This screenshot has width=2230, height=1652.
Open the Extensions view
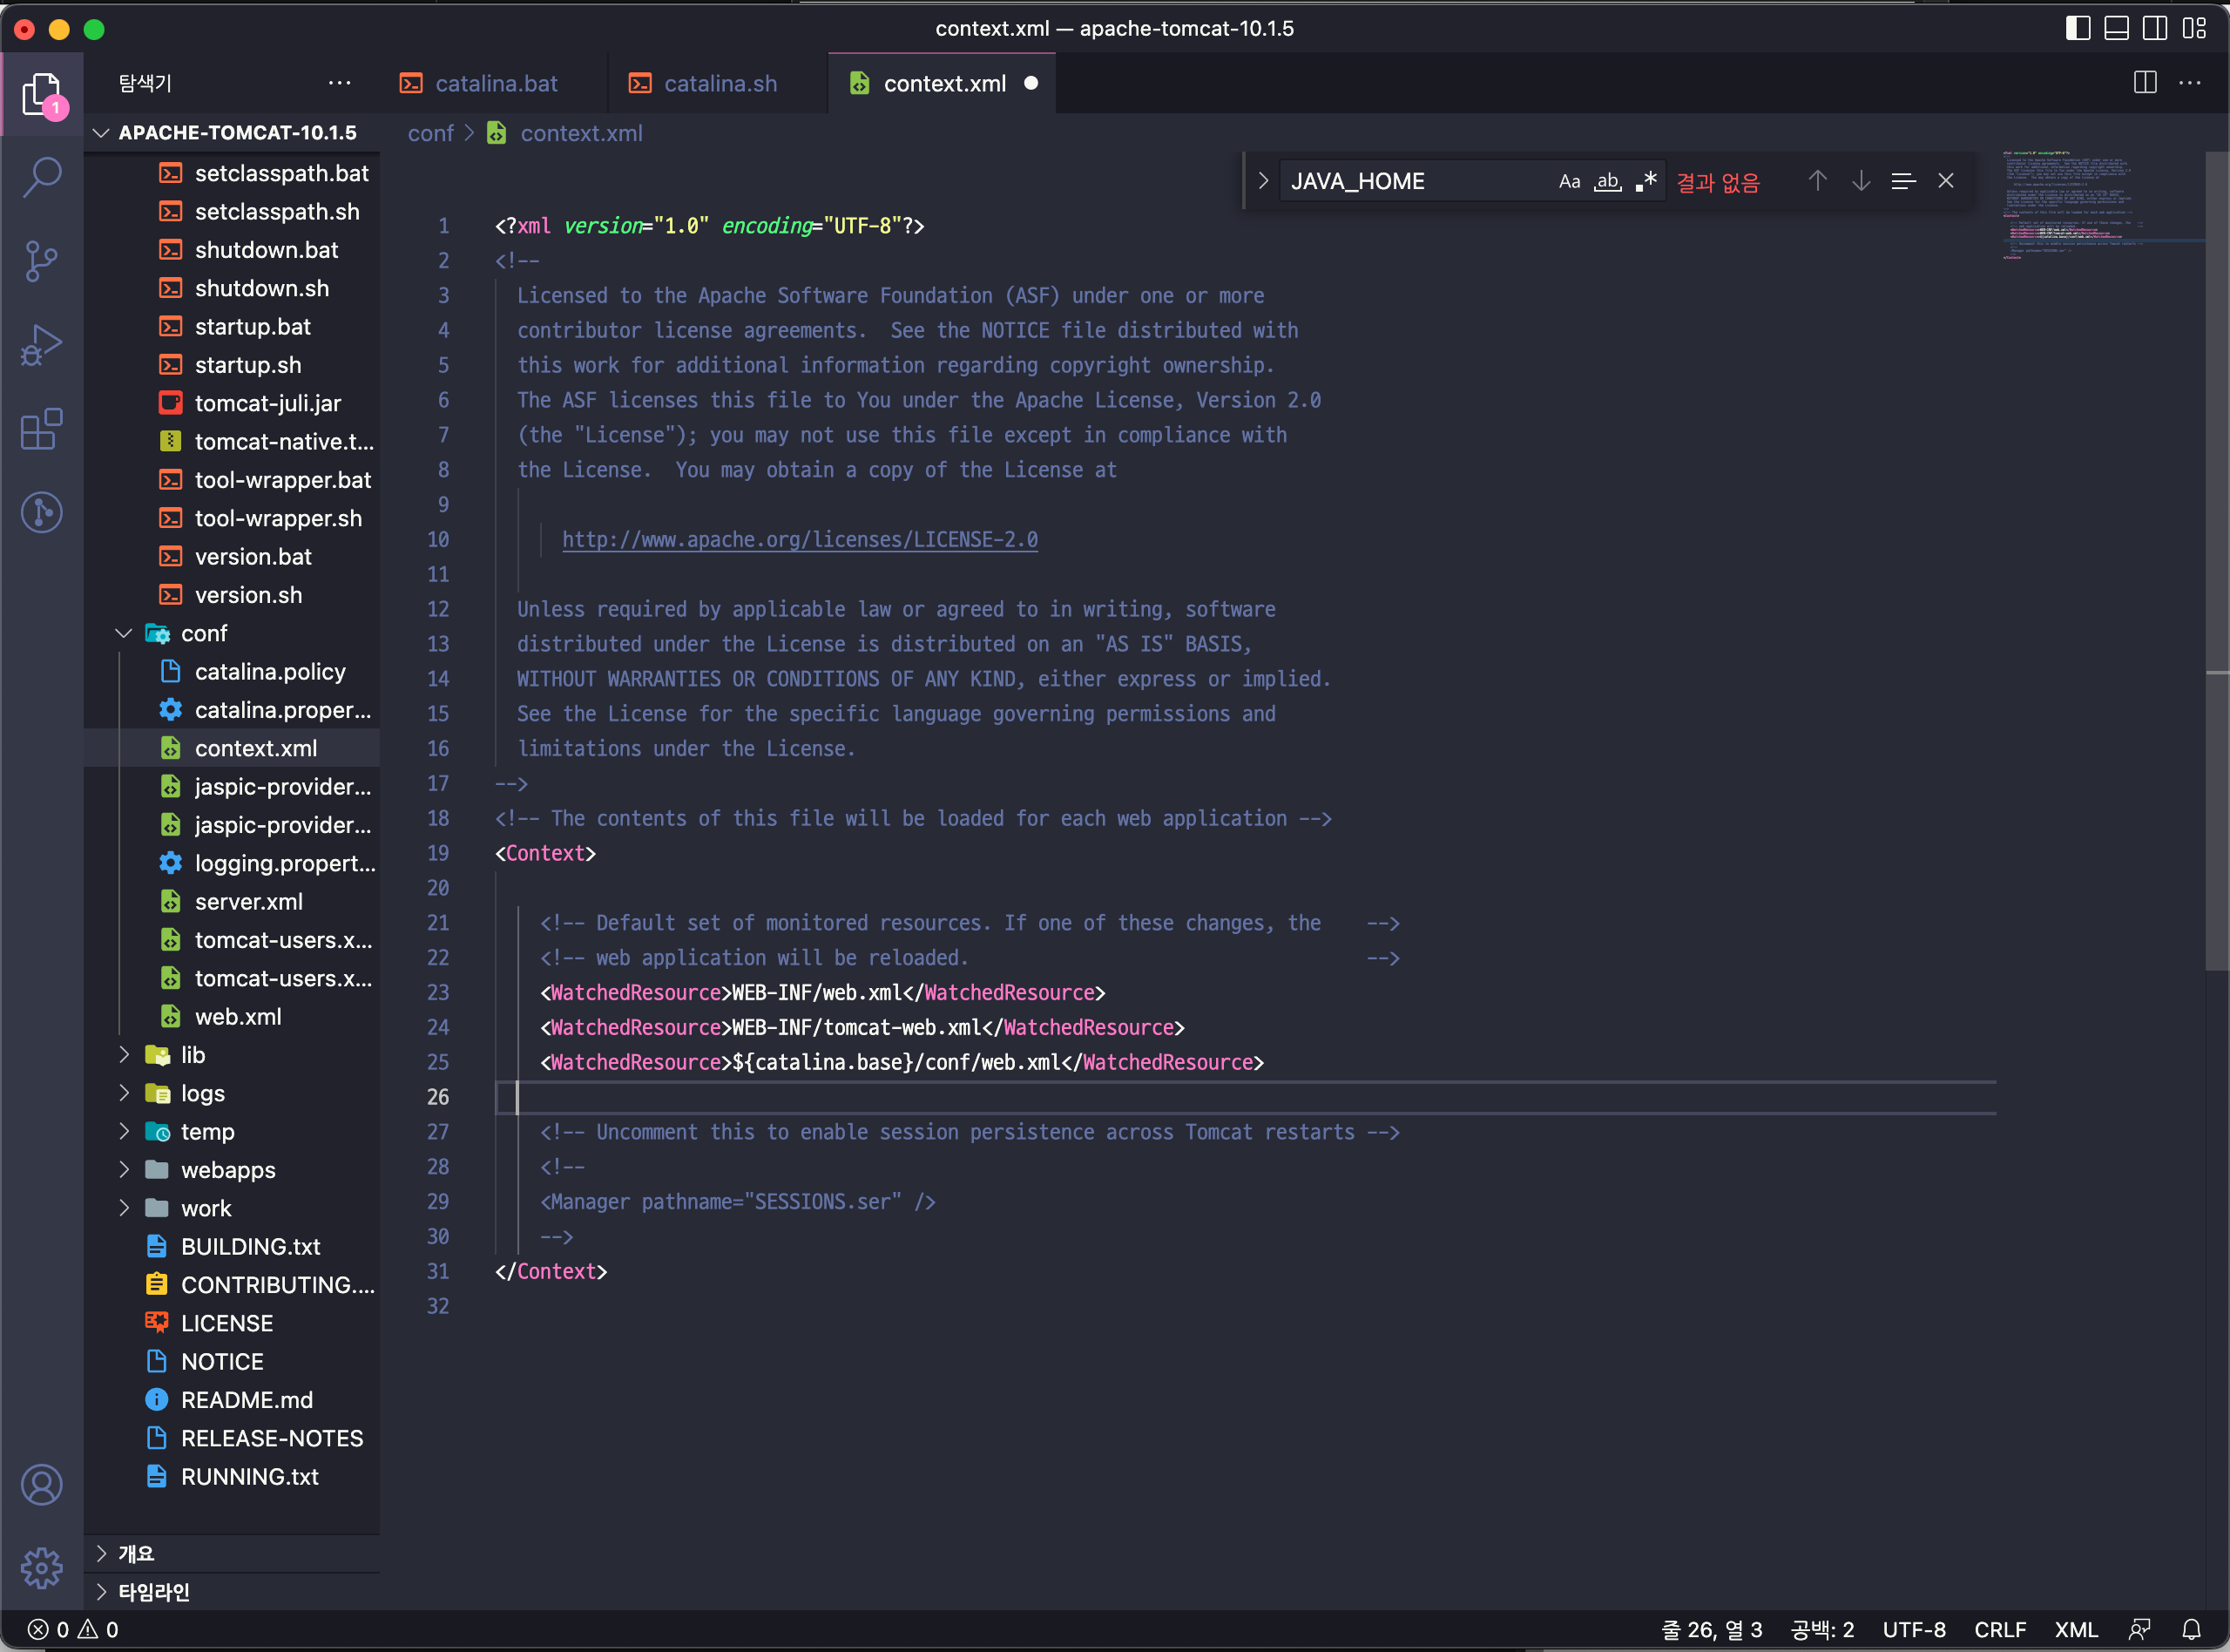42,430
